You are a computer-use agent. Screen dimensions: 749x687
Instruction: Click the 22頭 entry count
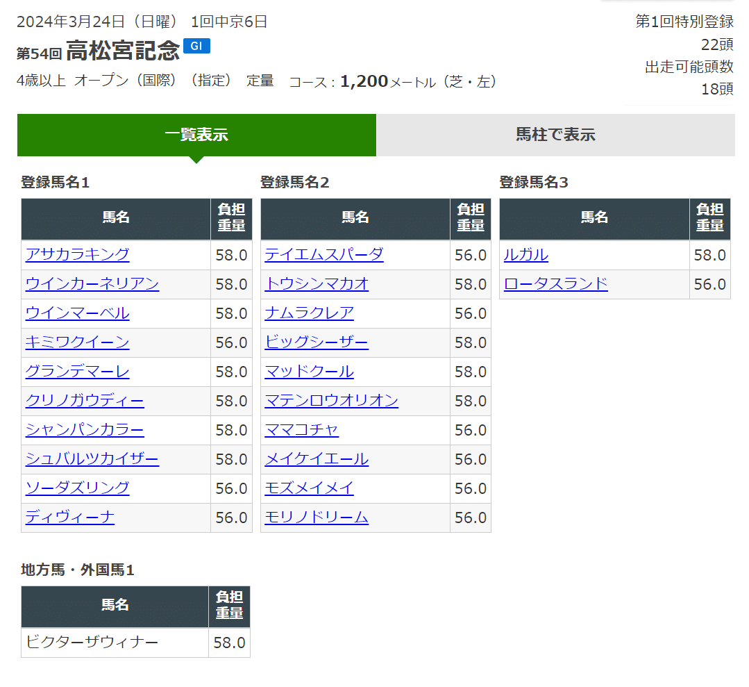(717, 44)
